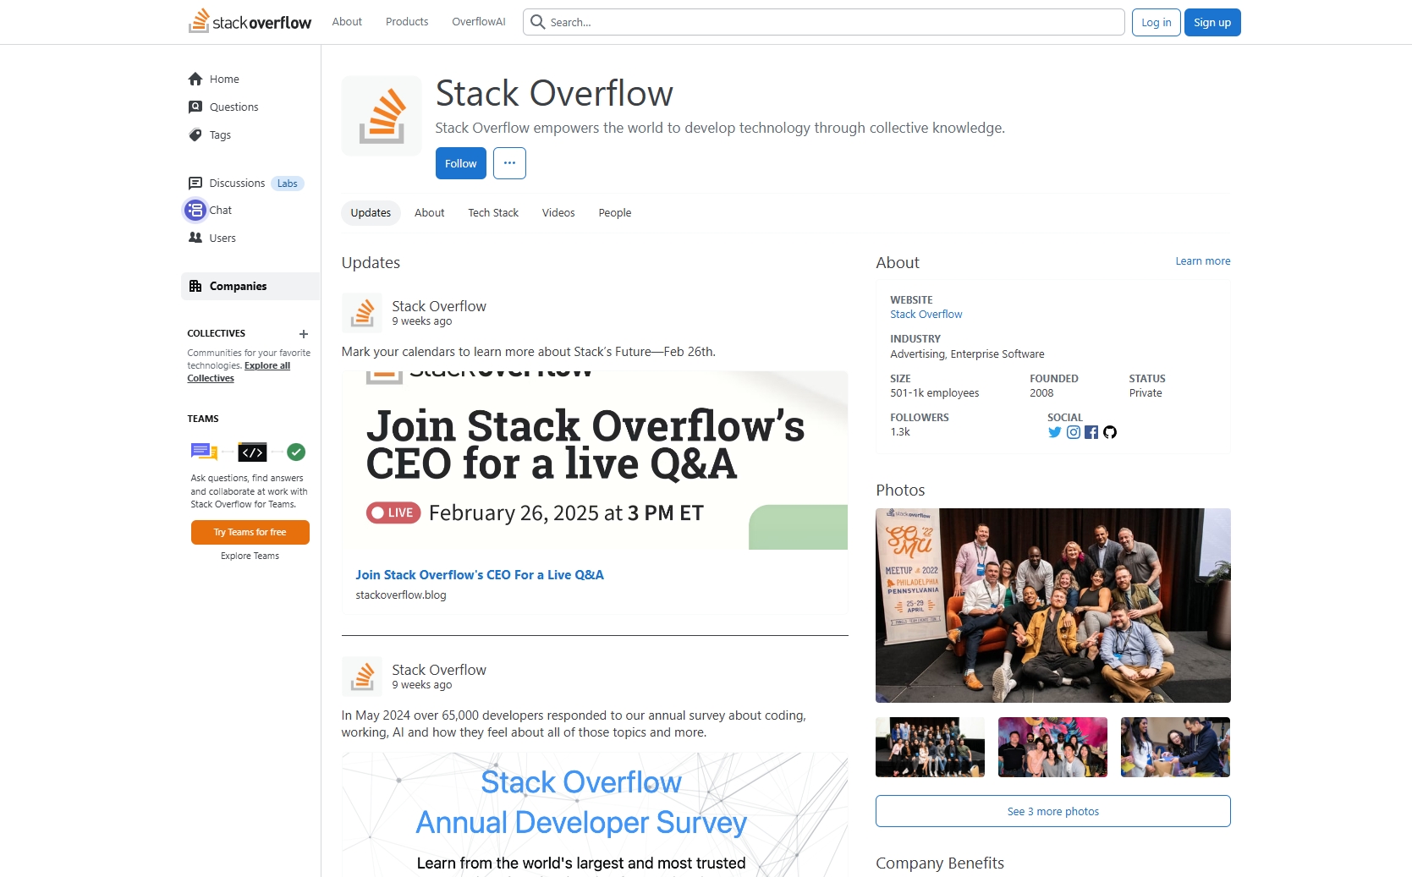Click the Sign up button
Viewport: 1412px width, 877px height.
1212,22
